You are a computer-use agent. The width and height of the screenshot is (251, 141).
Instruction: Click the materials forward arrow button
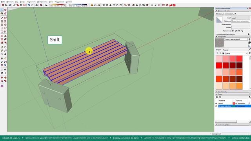coord(220,53)
